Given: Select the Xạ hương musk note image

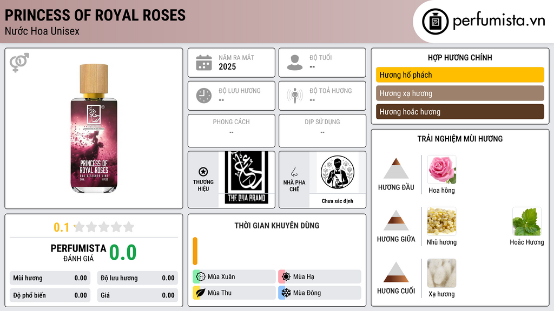Looking at the screenshot, I should click(441, 273).
